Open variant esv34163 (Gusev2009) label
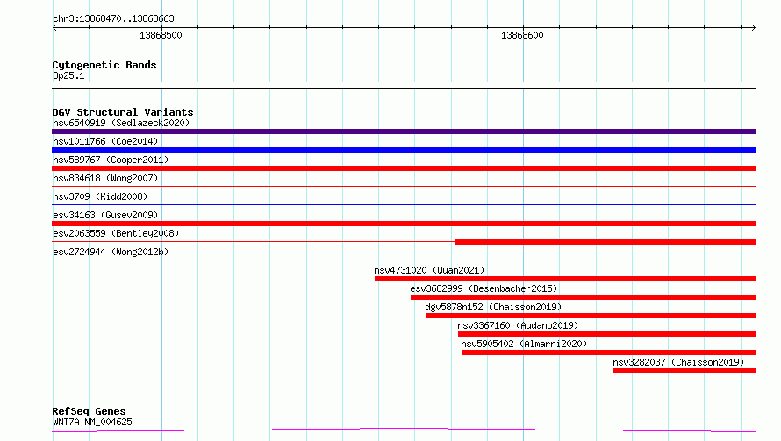Viewport: 781px width, 441px height. tap(105, 215)
